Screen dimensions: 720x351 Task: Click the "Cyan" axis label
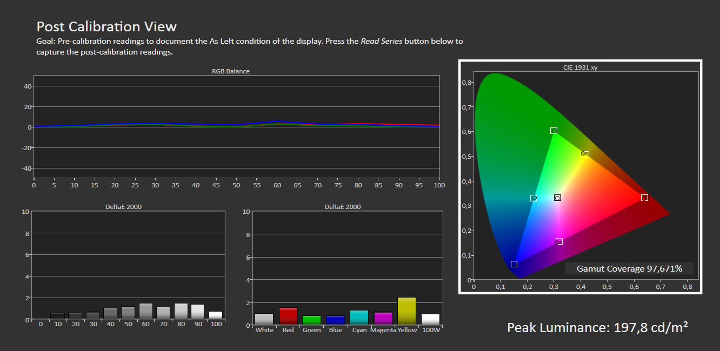tap(359, 330)
